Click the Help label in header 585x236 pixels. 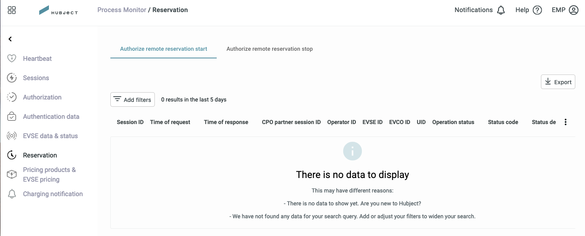[x=522, y=10]
